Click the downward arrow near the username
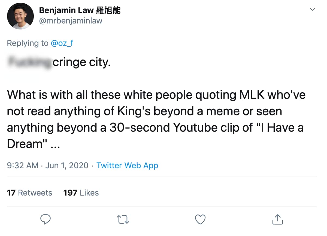Screen dimensions: 327x236 tap(313, 9)
